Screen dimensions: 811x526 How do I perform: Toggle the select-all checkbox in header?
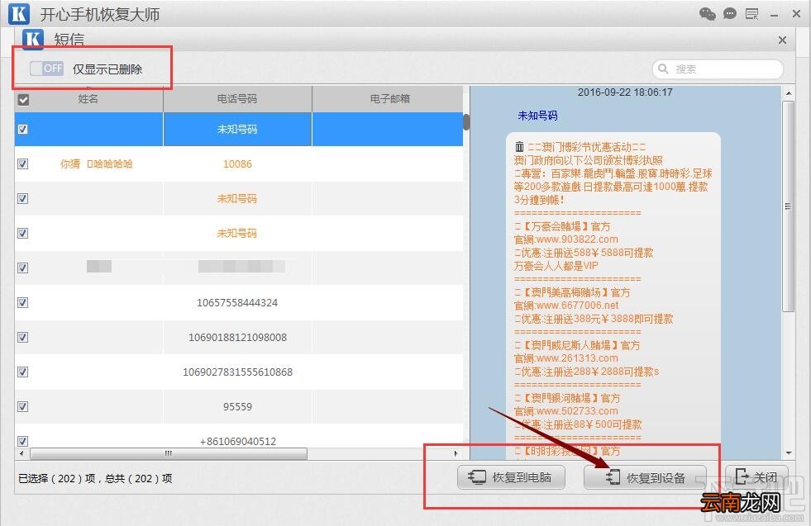(x=23, y=100)
